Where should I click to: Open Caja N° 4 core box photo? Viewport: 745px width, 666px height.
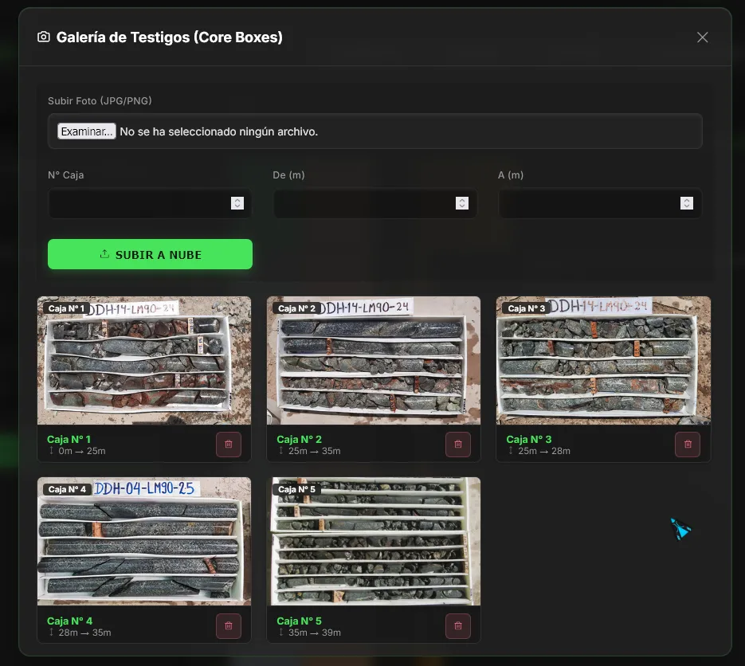[x=144, y=542]
